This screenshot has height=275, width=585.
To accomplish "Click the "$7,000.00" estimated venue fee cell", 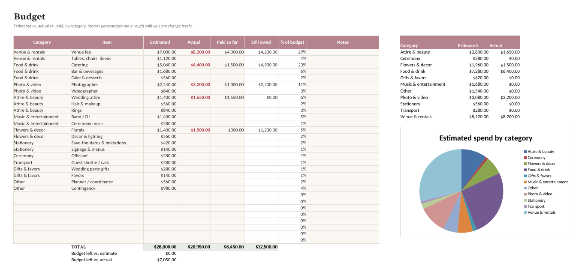I will tap(160, 52).
